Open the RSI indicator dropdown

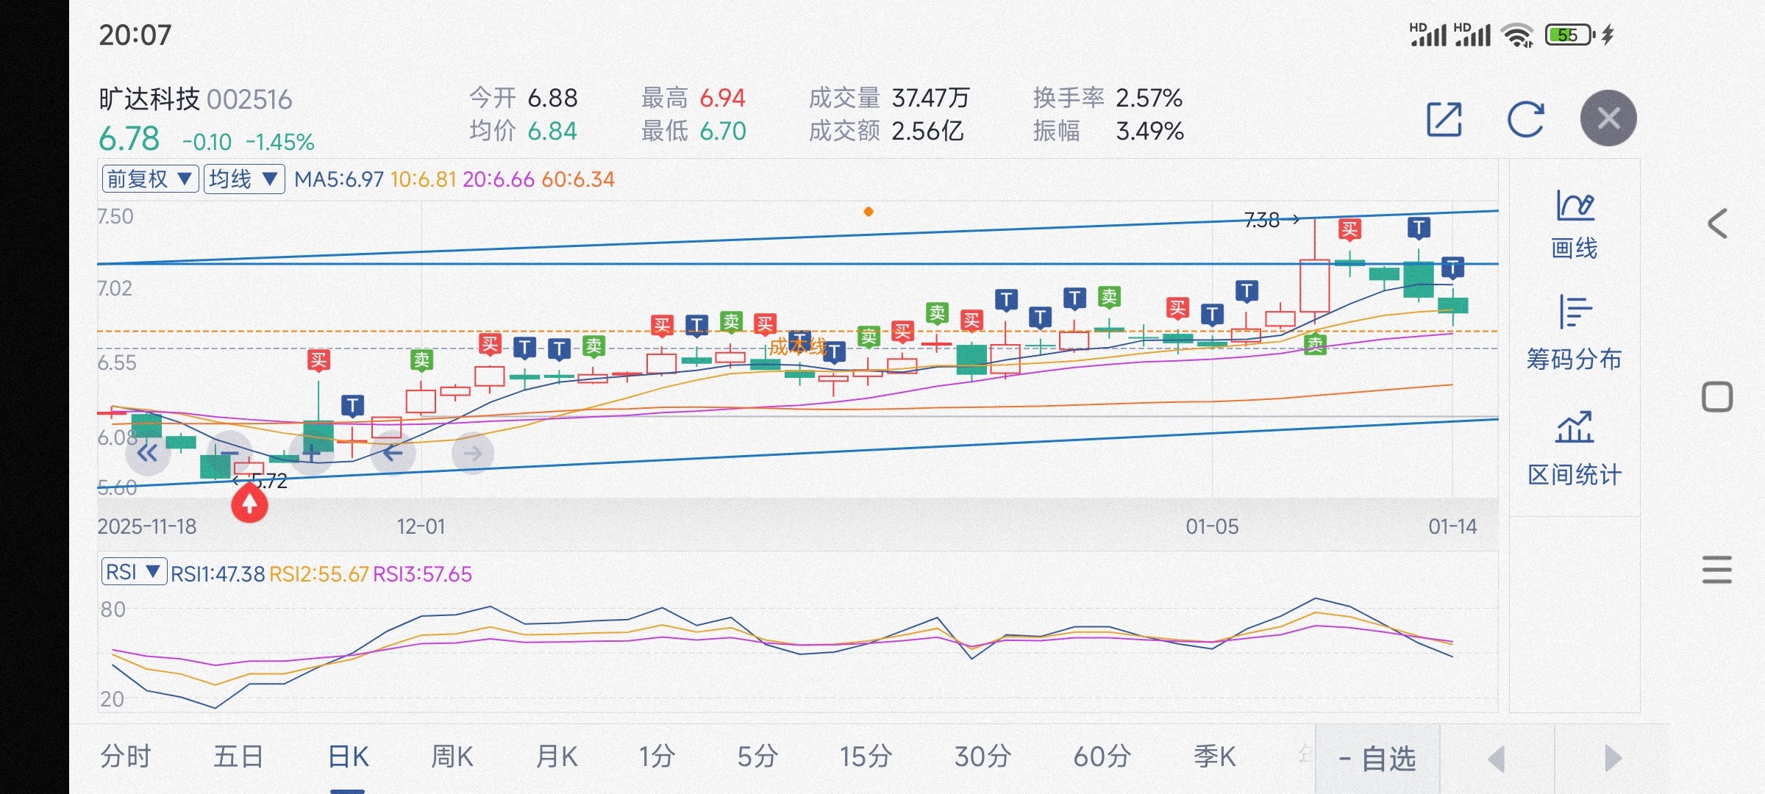[133, 572]
